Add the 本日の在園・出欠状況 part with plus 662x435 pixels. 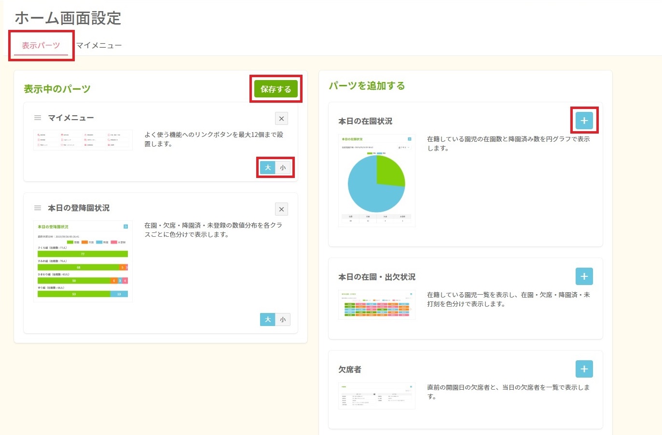[x=584, y=276]
